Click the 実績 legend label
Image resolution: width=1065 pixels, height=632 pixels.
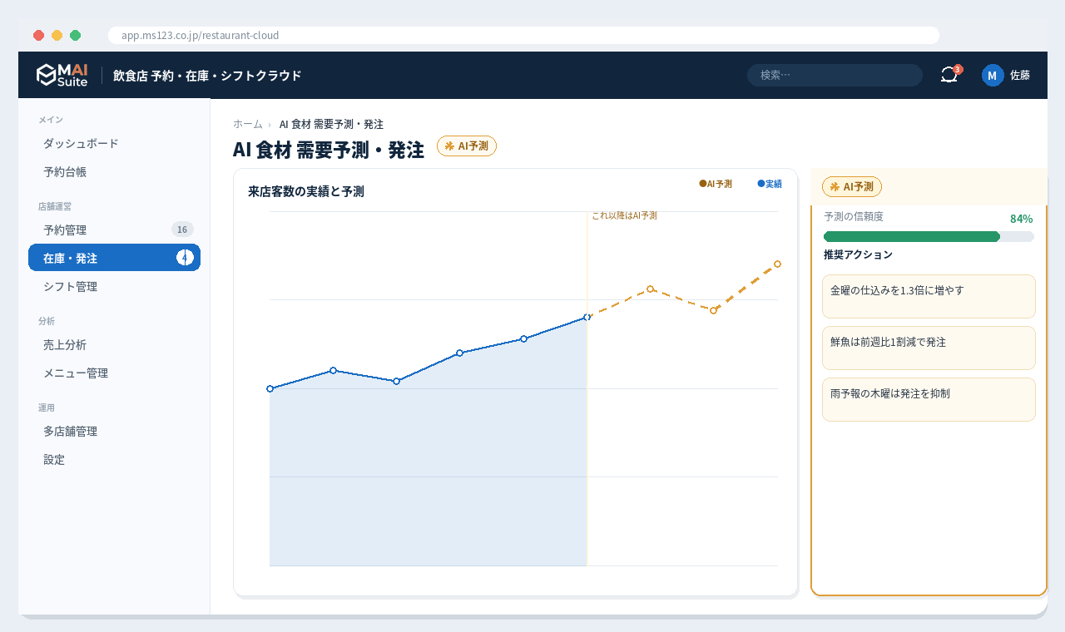774,184
